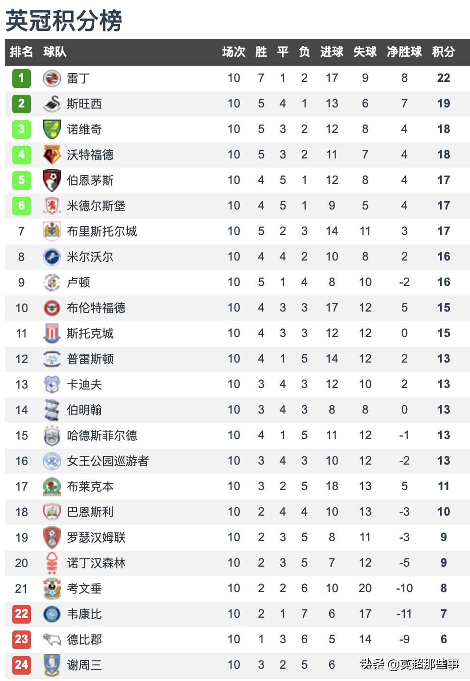The height and width of the screenshot is (681, 470).
Task: Sort by the 净胜球 goal difference header
Action: pos(404,52)
